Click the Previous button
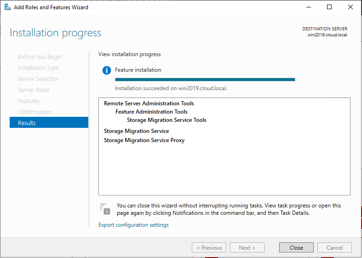 pos(209,247)
